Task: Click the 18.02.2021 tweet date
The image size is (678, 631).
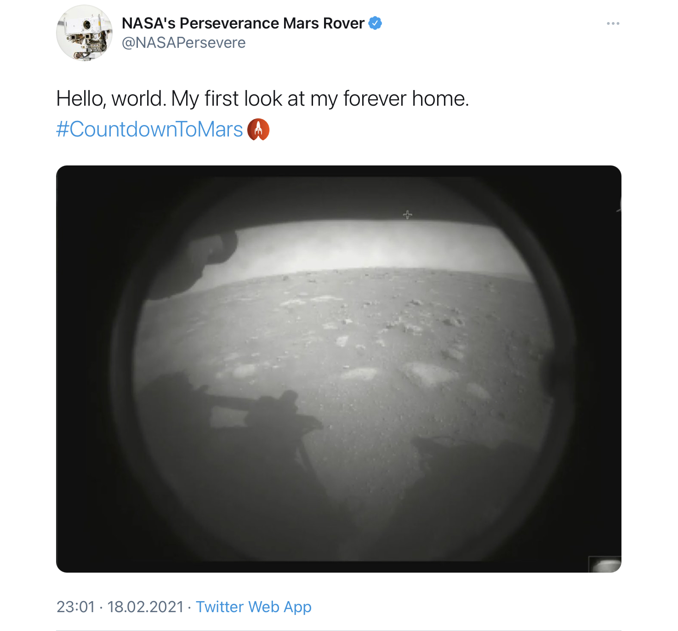Action: pyautogui.click(x=145, y=607)
